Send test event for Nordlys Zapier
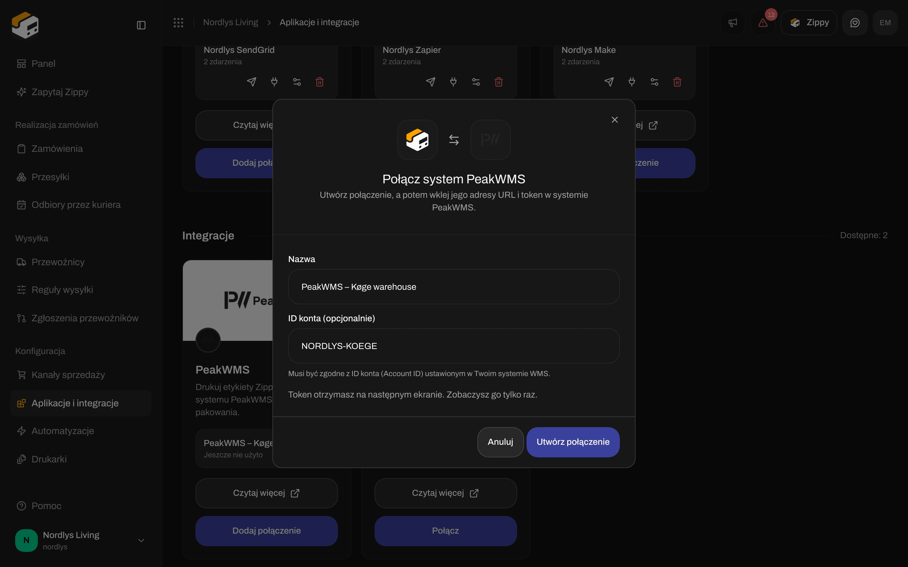This screenshot has width=908, height=567. click(x=430, y=82)
